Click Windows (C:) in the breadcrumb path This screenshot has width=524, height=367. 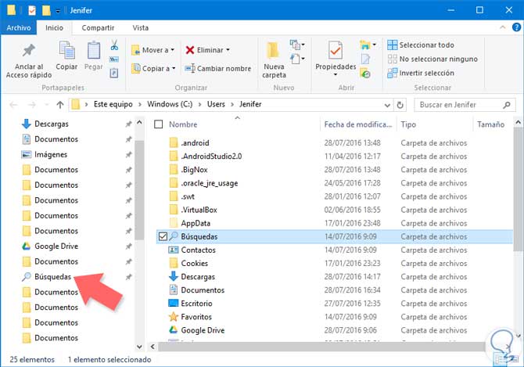click(170, 104)
